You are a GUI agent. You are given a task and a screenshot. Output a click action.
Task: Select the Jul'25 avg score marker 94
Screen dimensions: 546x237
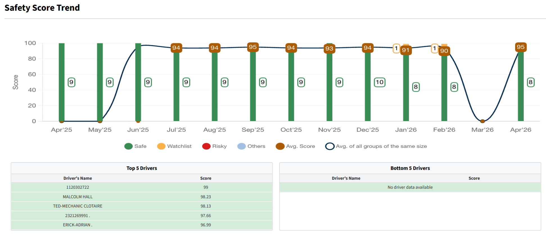tap(176, 48)
